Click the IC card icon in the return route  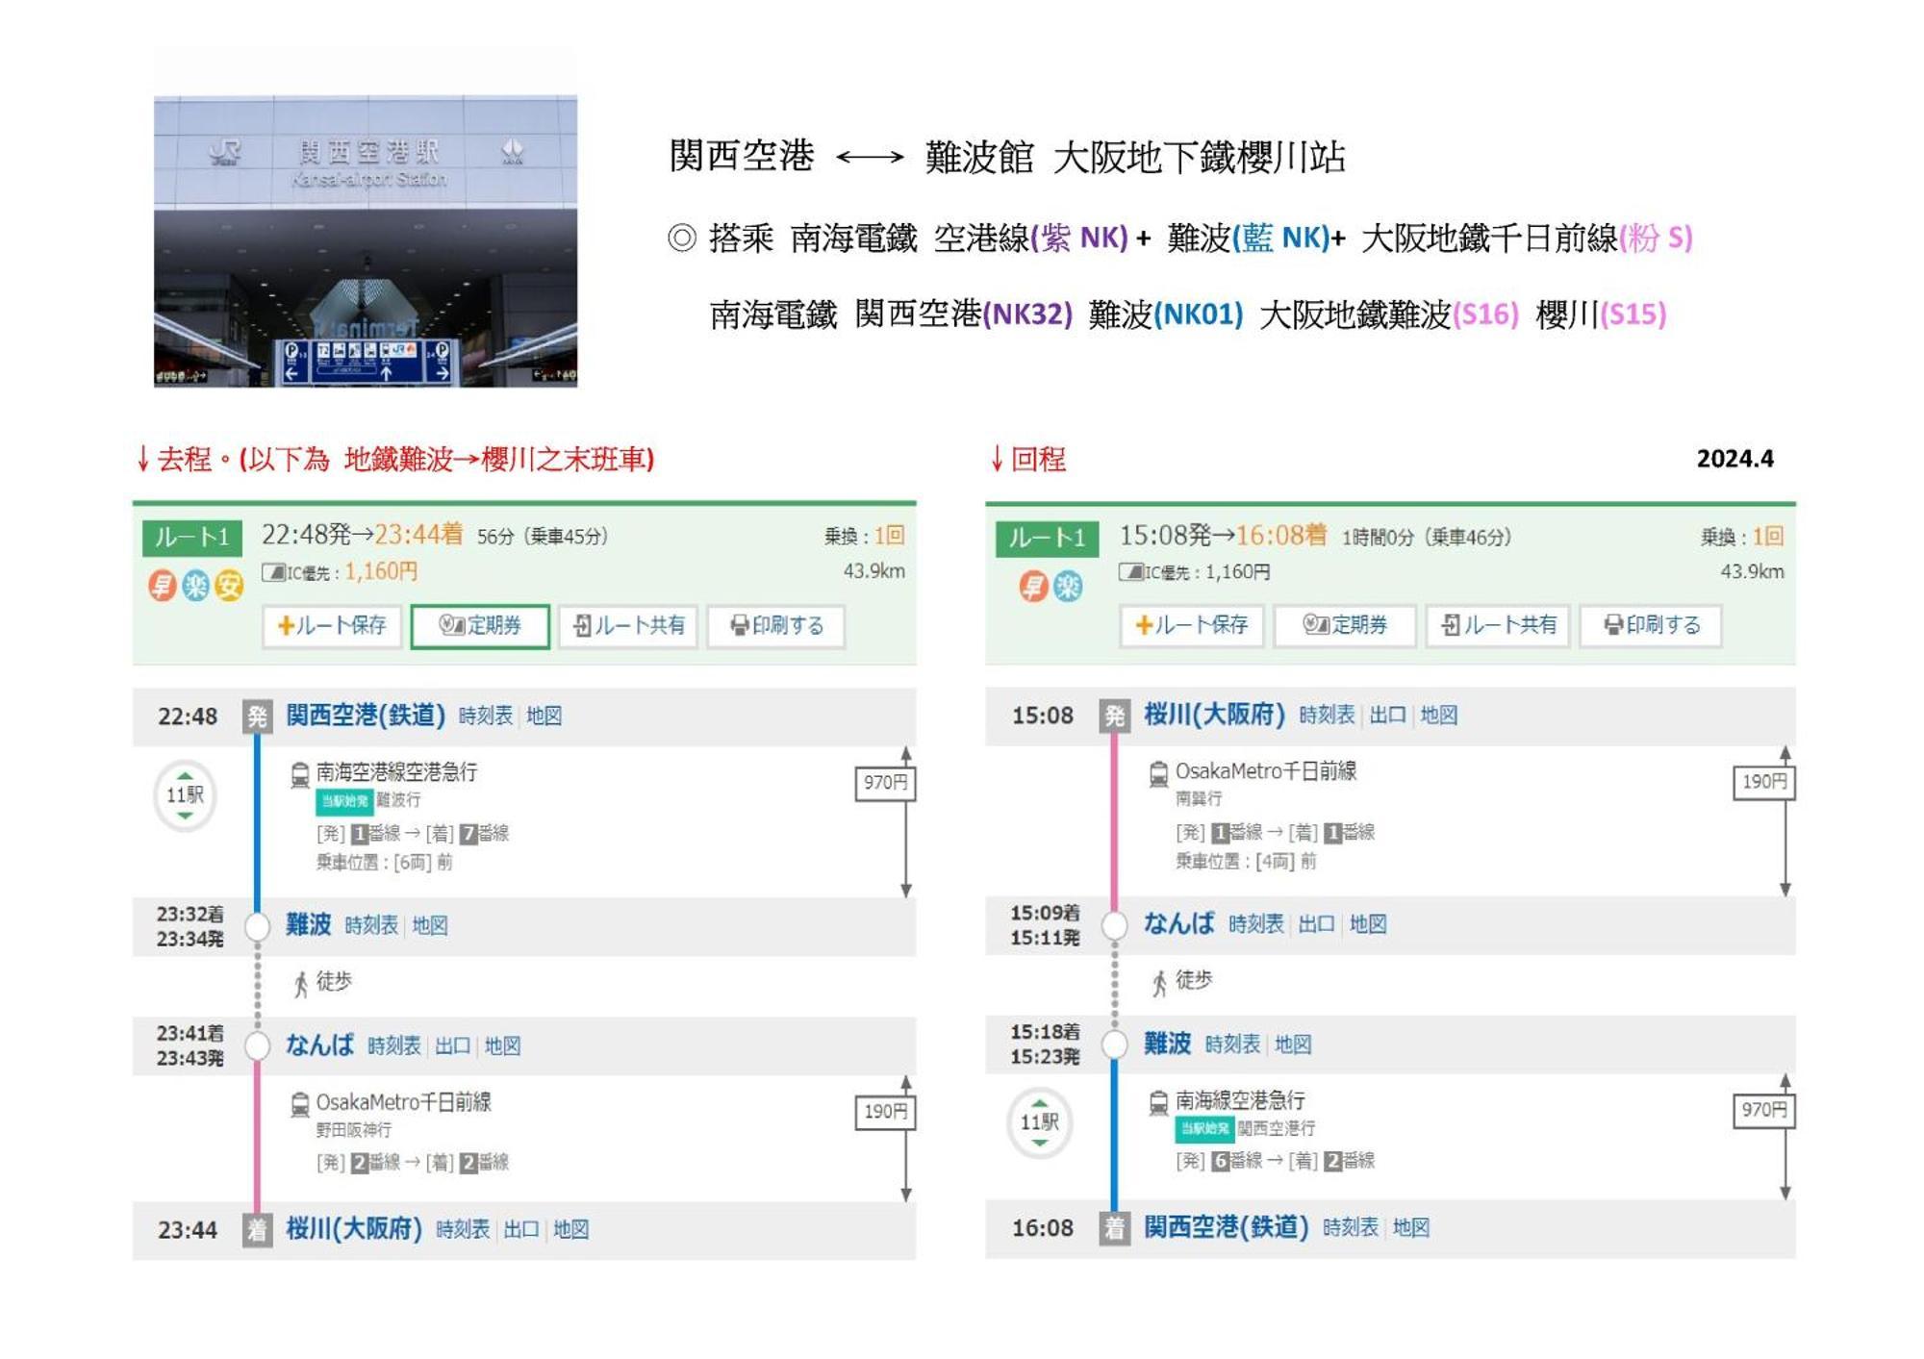pyautogui.click(x=1131, y=573)
